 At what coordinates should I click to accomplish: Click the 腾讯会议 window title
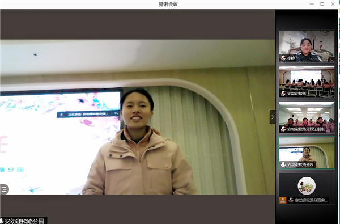point(168,4)
